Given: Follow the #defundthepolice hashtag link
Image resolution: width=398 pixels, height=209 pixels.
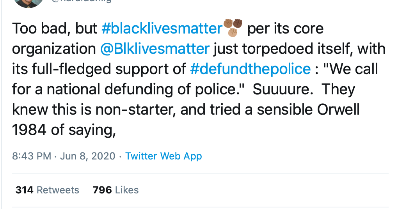Looking at the screenshot, I should click(x=250, y=69).
